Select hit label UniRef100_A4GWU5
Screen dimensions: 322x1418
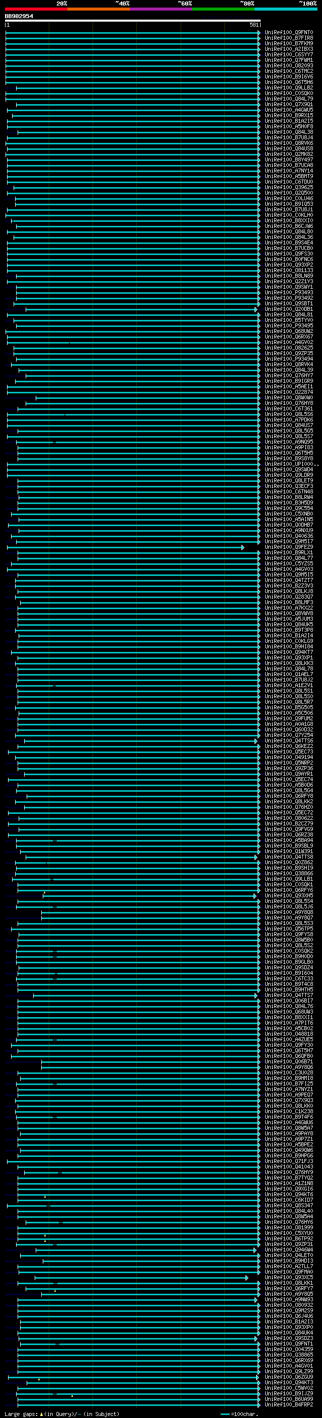click(289, 110)
